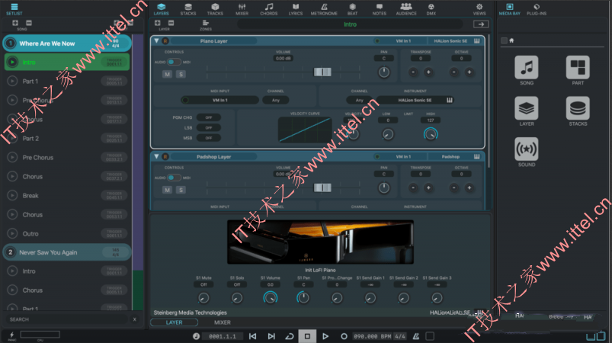The image size is (612, 343).
Task: Adjust the Piano Layer pan knob
Action: click(x=384, y=72)
